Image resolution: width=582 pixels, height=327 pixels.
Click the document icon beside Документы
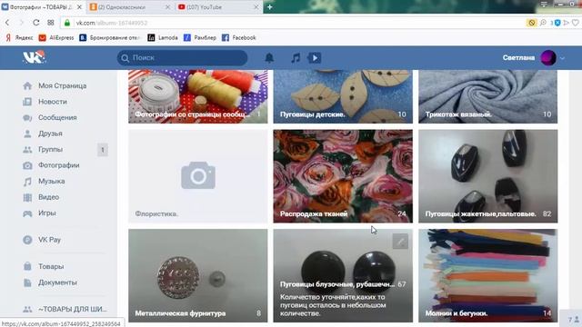tap(27, 282)
